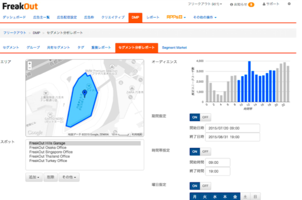Toggle 水 (Wednesday) day button

point(215,197)
